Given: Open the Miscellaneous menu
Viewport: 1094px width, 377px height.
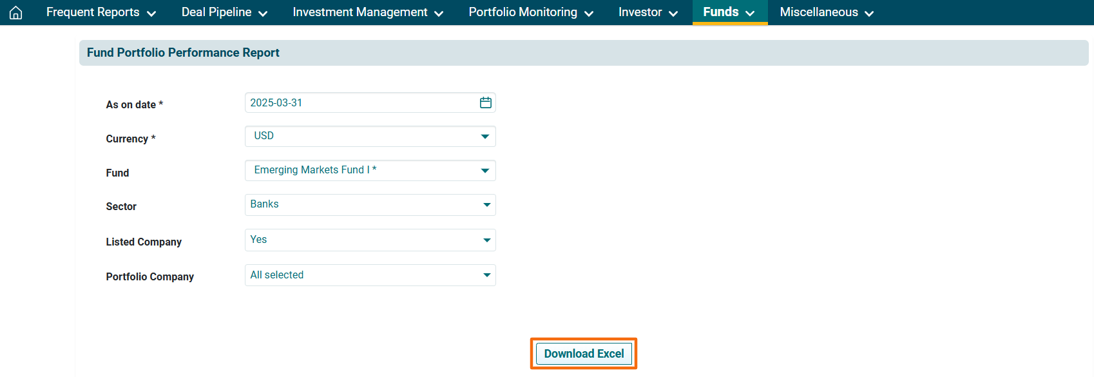Looking at the screenshot, I should point(826,12).
